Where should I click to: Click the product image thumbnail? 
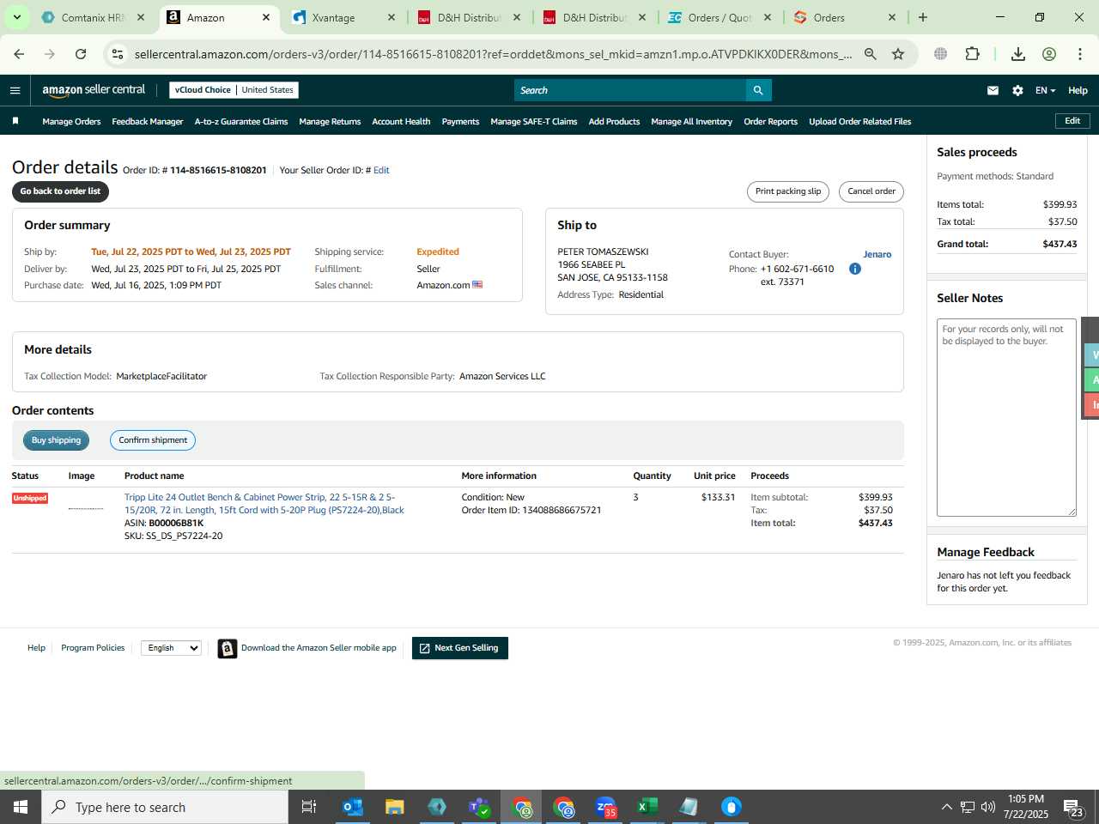click(x=85, y=509)
